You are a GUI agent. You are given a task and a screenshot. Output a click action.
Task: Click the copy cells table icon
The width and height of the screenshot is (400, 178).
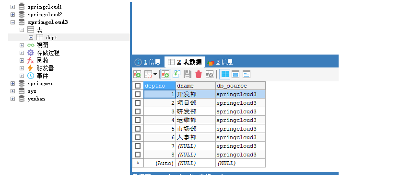tap(148, 74)
